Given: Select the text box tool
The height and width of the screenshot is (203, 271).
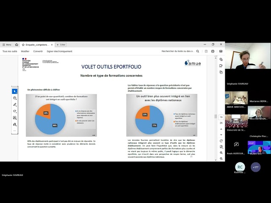Looking at the screenshot, I should (x=15, y=118).
